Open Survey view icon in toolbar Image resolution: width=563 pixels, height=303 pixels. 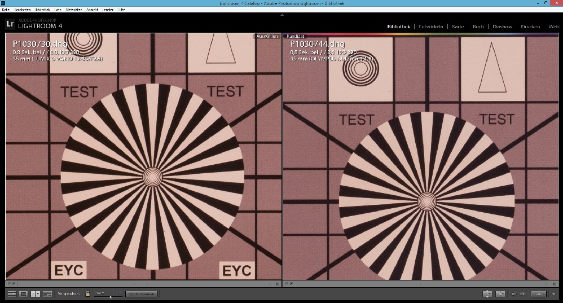(x=47, y=294)
